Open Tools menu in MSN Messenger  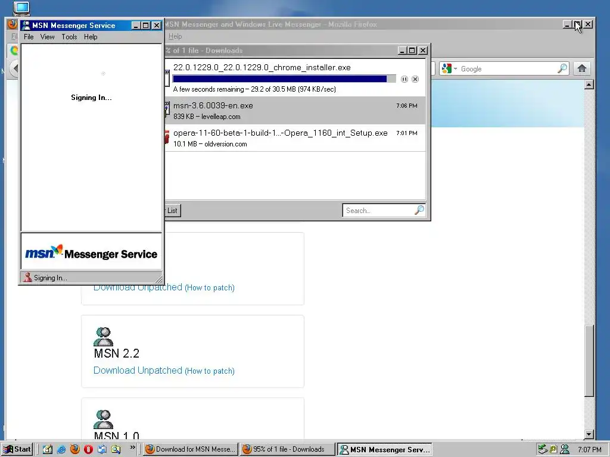point(69,37)
